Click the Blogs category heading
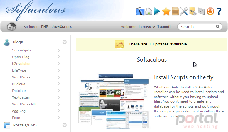The width and height of the screenshot is (228, 132). 18,42
